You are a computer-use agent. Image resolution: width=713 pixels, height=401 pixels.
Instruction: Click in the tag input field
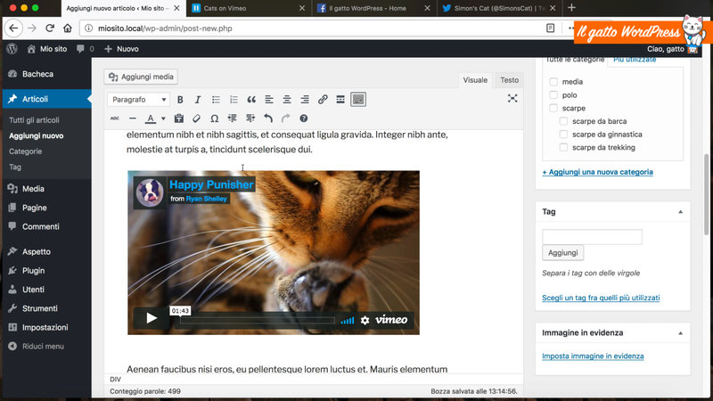click(x=592, y=237)
